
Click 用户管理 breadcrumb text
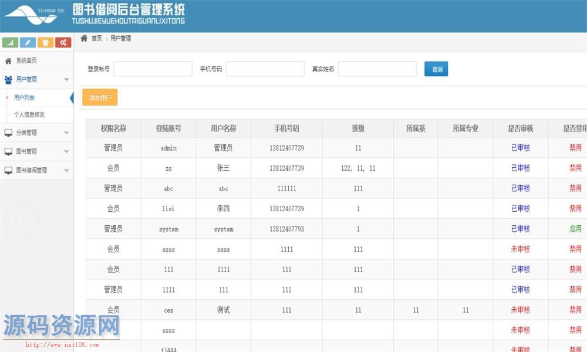120,38
